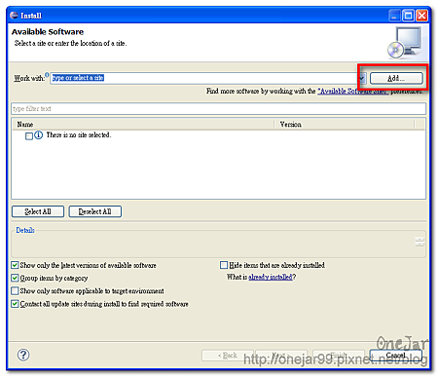The width and height of the screenshot is (438, 377).
Task: Click the 'There is no site selected.' row text
Action: pyautogui.click(x=79, y=135)
